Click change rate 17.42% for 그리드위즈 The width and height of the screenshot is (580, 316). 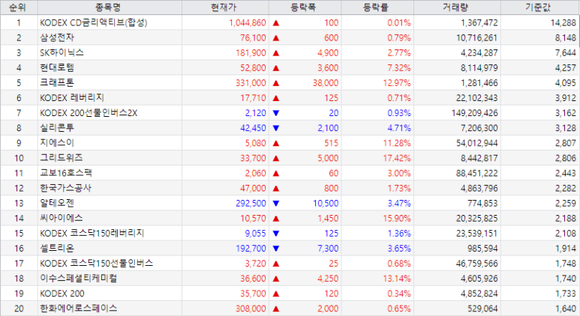[397, 158]
